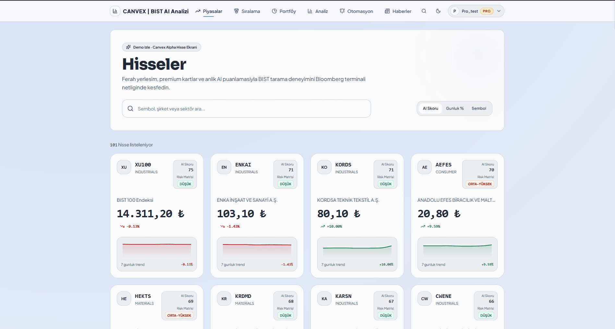
Task: Click the Portföy pie chart icon
Action: (274, 11)
